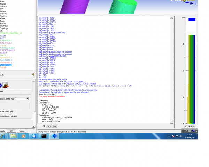Screen dimensions: 209x167
Task: Select the INTERFACE-1 part
Action: pos(6,40)
